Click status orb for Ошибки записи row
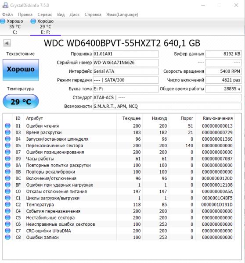 click(8, 237)
